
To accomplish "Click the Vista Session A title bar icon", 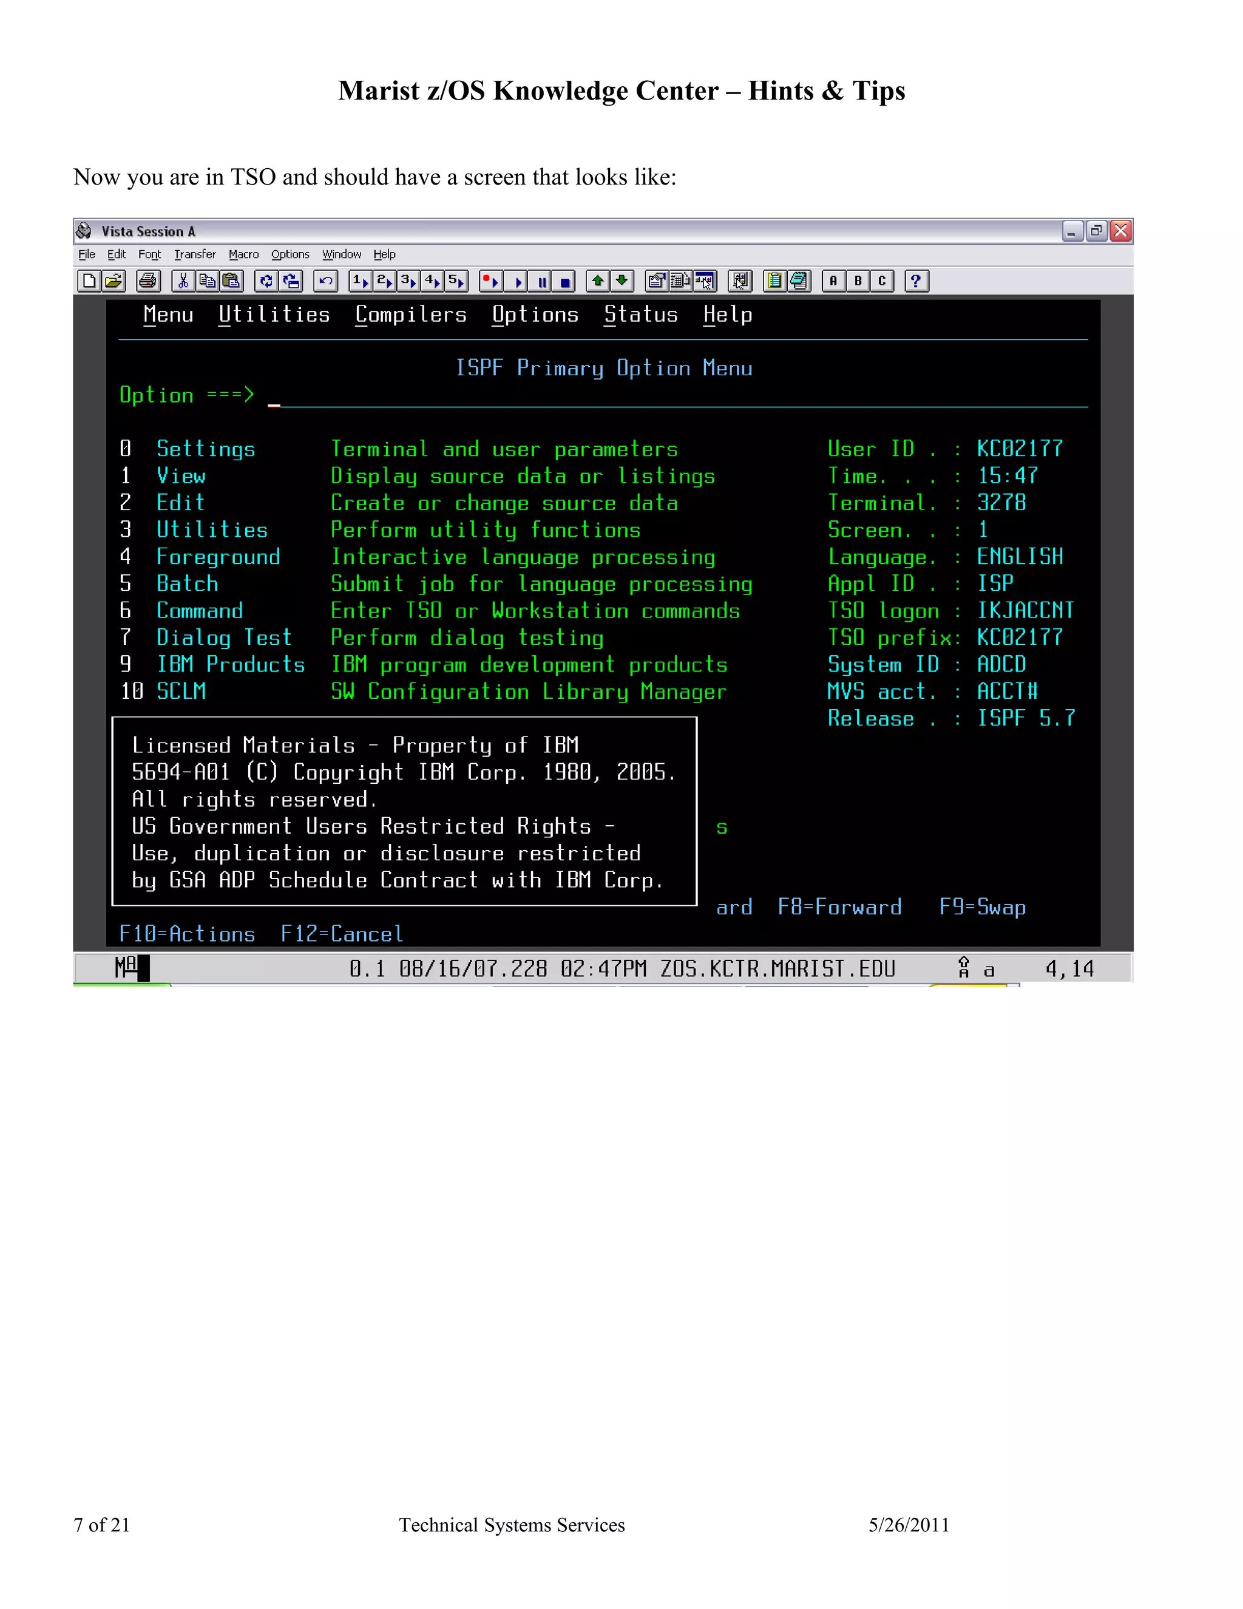I will [x=84, y=231].
